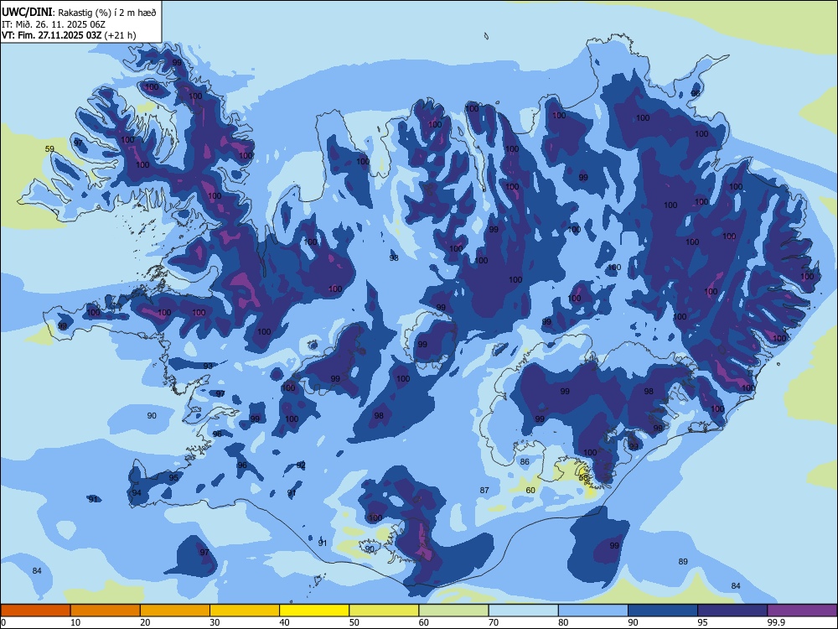Select the "Rakastig (%) í 2 m hæð" label

point(106,13)
